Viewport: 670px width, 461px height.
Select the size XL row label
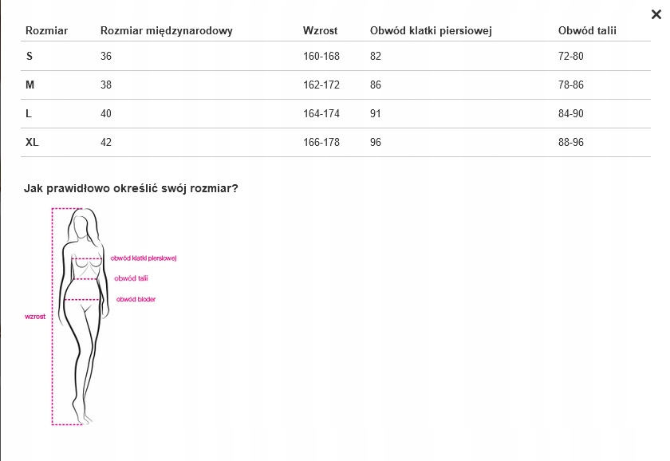tap(32, 142)
